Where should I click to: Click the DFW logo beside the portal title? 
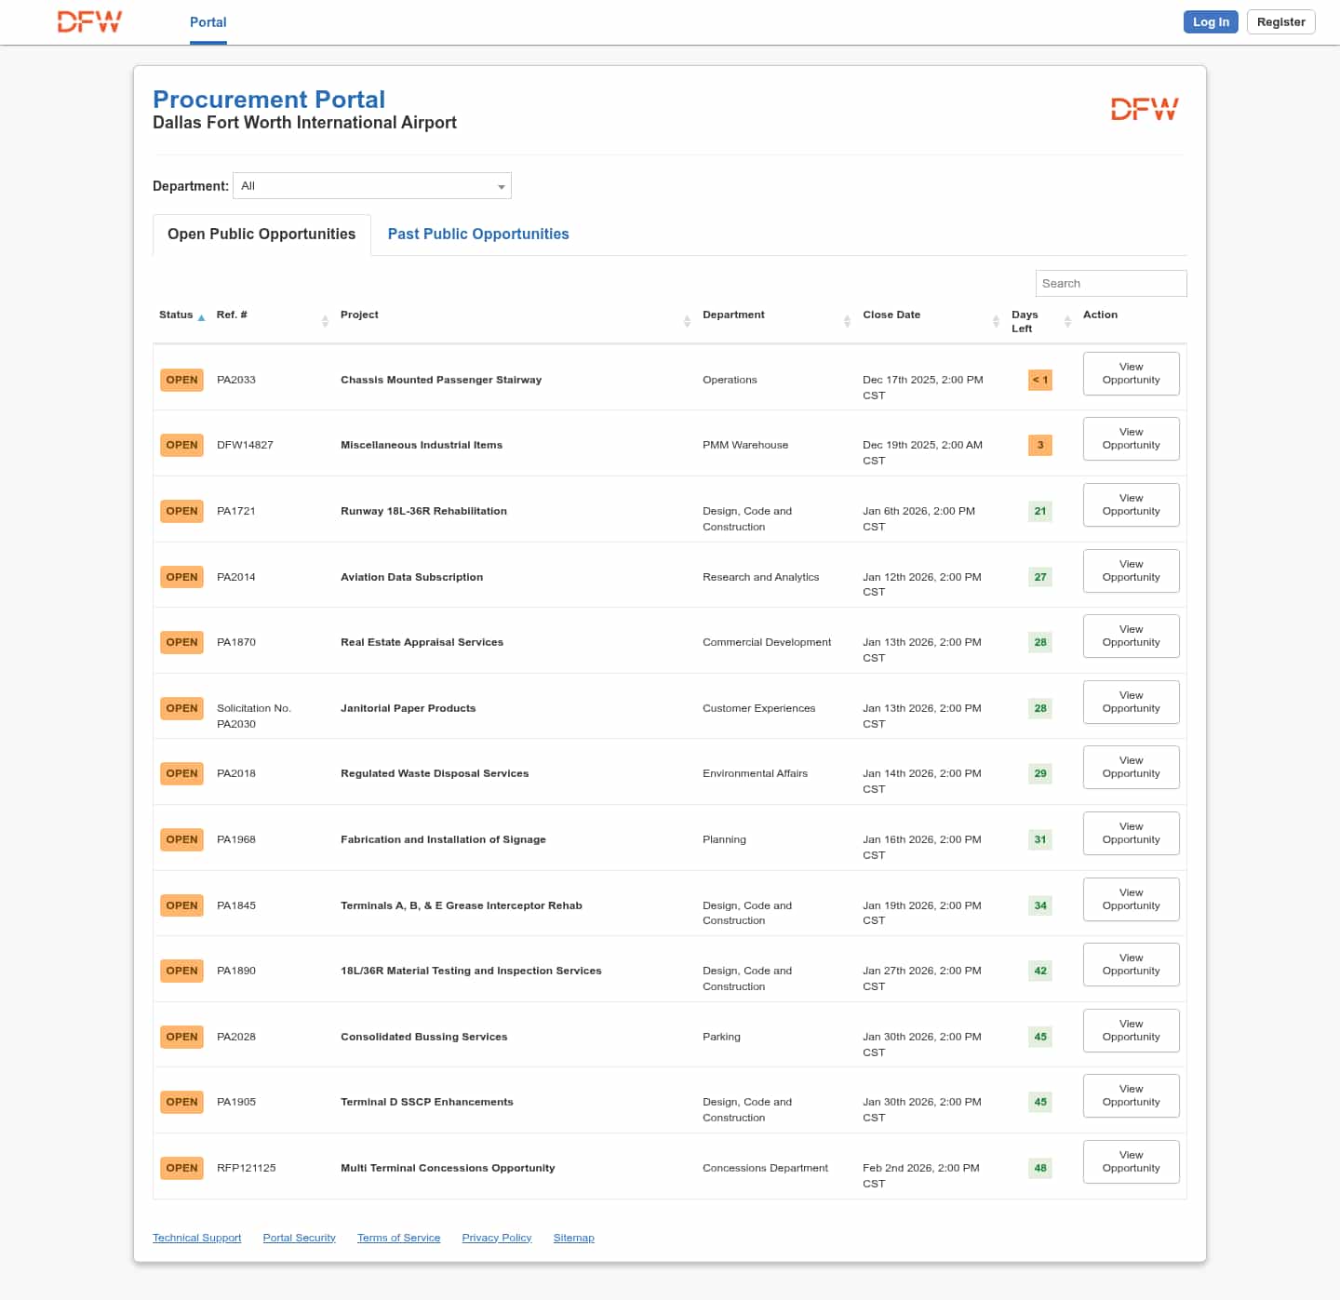click(1144, 110)
